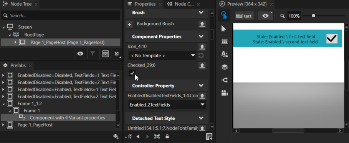The image size is (349, 143).
Task: Click the reset arrow beside No Template dropdown
Action: [201, 55]
